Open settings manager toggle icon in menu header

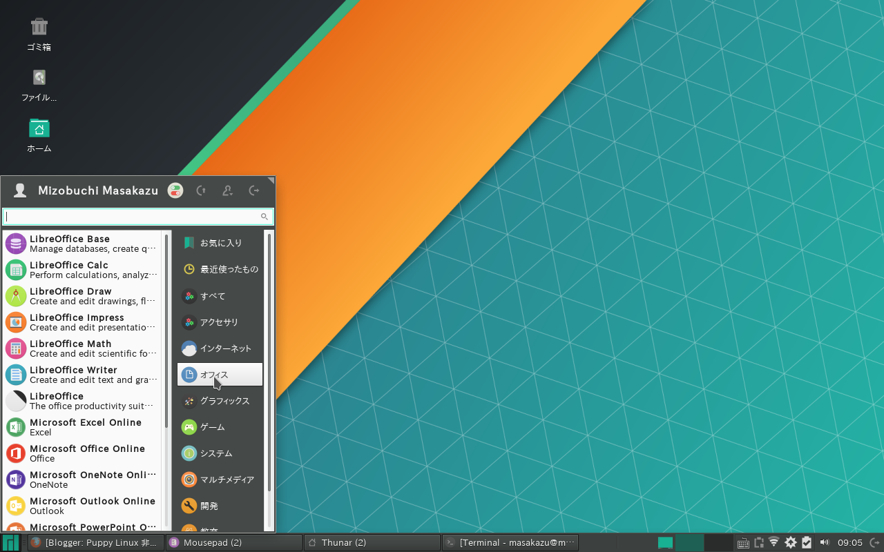[x=175, y=190]
